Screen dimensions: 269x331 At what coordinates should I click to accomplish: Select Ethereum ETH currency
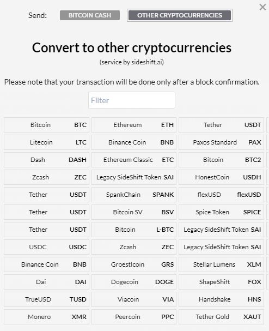click(134, 125)
